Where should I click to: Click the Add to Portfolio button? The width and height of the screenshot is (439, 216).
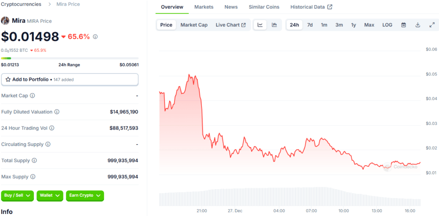tap(70, 80)
